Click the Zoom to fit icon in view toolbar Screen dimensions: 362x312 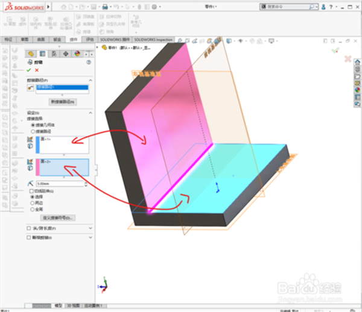[x=179, y=41]
